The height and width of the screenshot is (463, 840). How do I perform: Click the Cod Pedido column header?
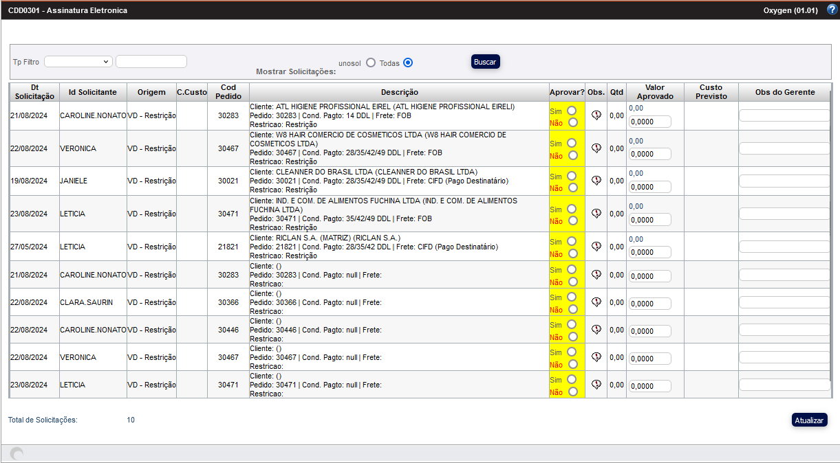click(228, 92)
